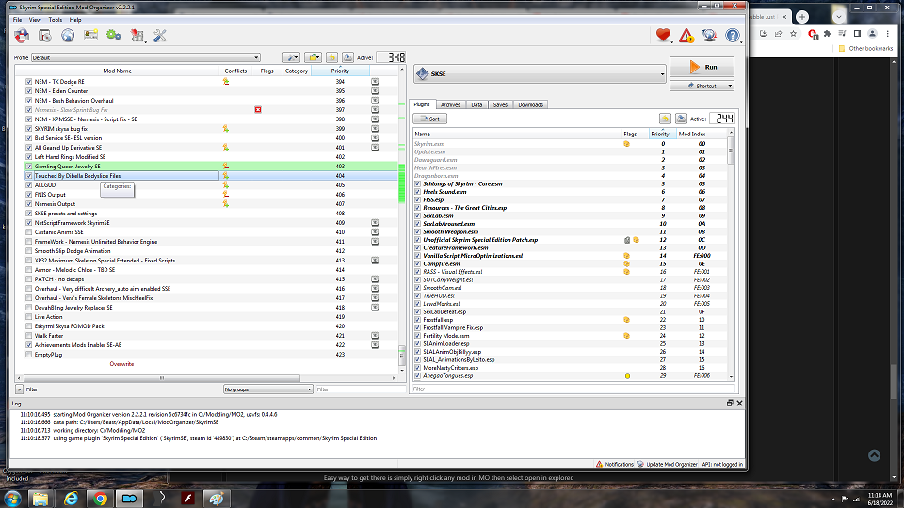Open the File menu
The width and height of the screenshot is (904, 508).
click(17, 20)
